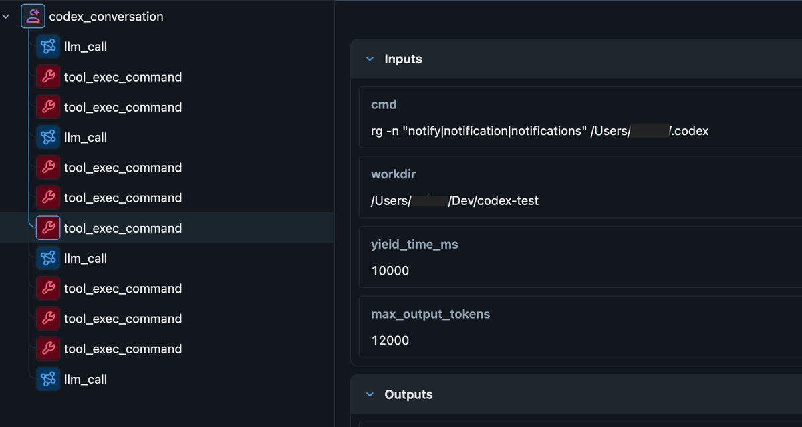The width and height of the screenshot is (802, 427).
Task: Click the cmd field rg command text
Action: pos(539,131)
